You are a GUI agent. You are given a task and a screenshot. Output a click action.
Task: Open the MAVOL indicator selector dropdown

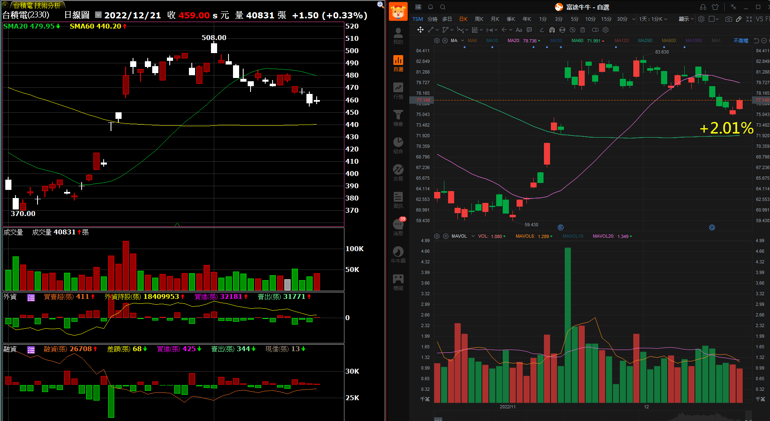pos(473,236)
